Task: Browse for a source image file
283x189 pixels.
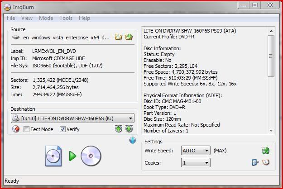Action: (x=119, y=37)
